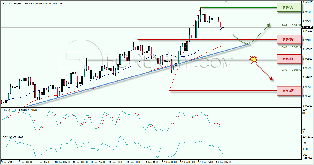Click the 9 Jun 08:00 time label

26,162
